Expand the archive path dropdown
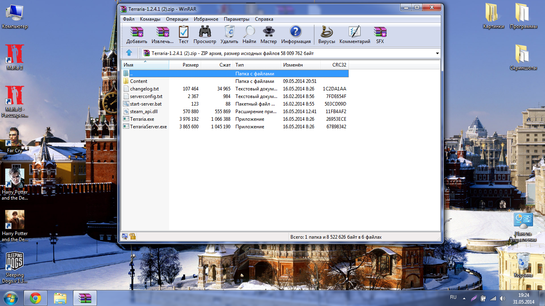 (437, 53)
